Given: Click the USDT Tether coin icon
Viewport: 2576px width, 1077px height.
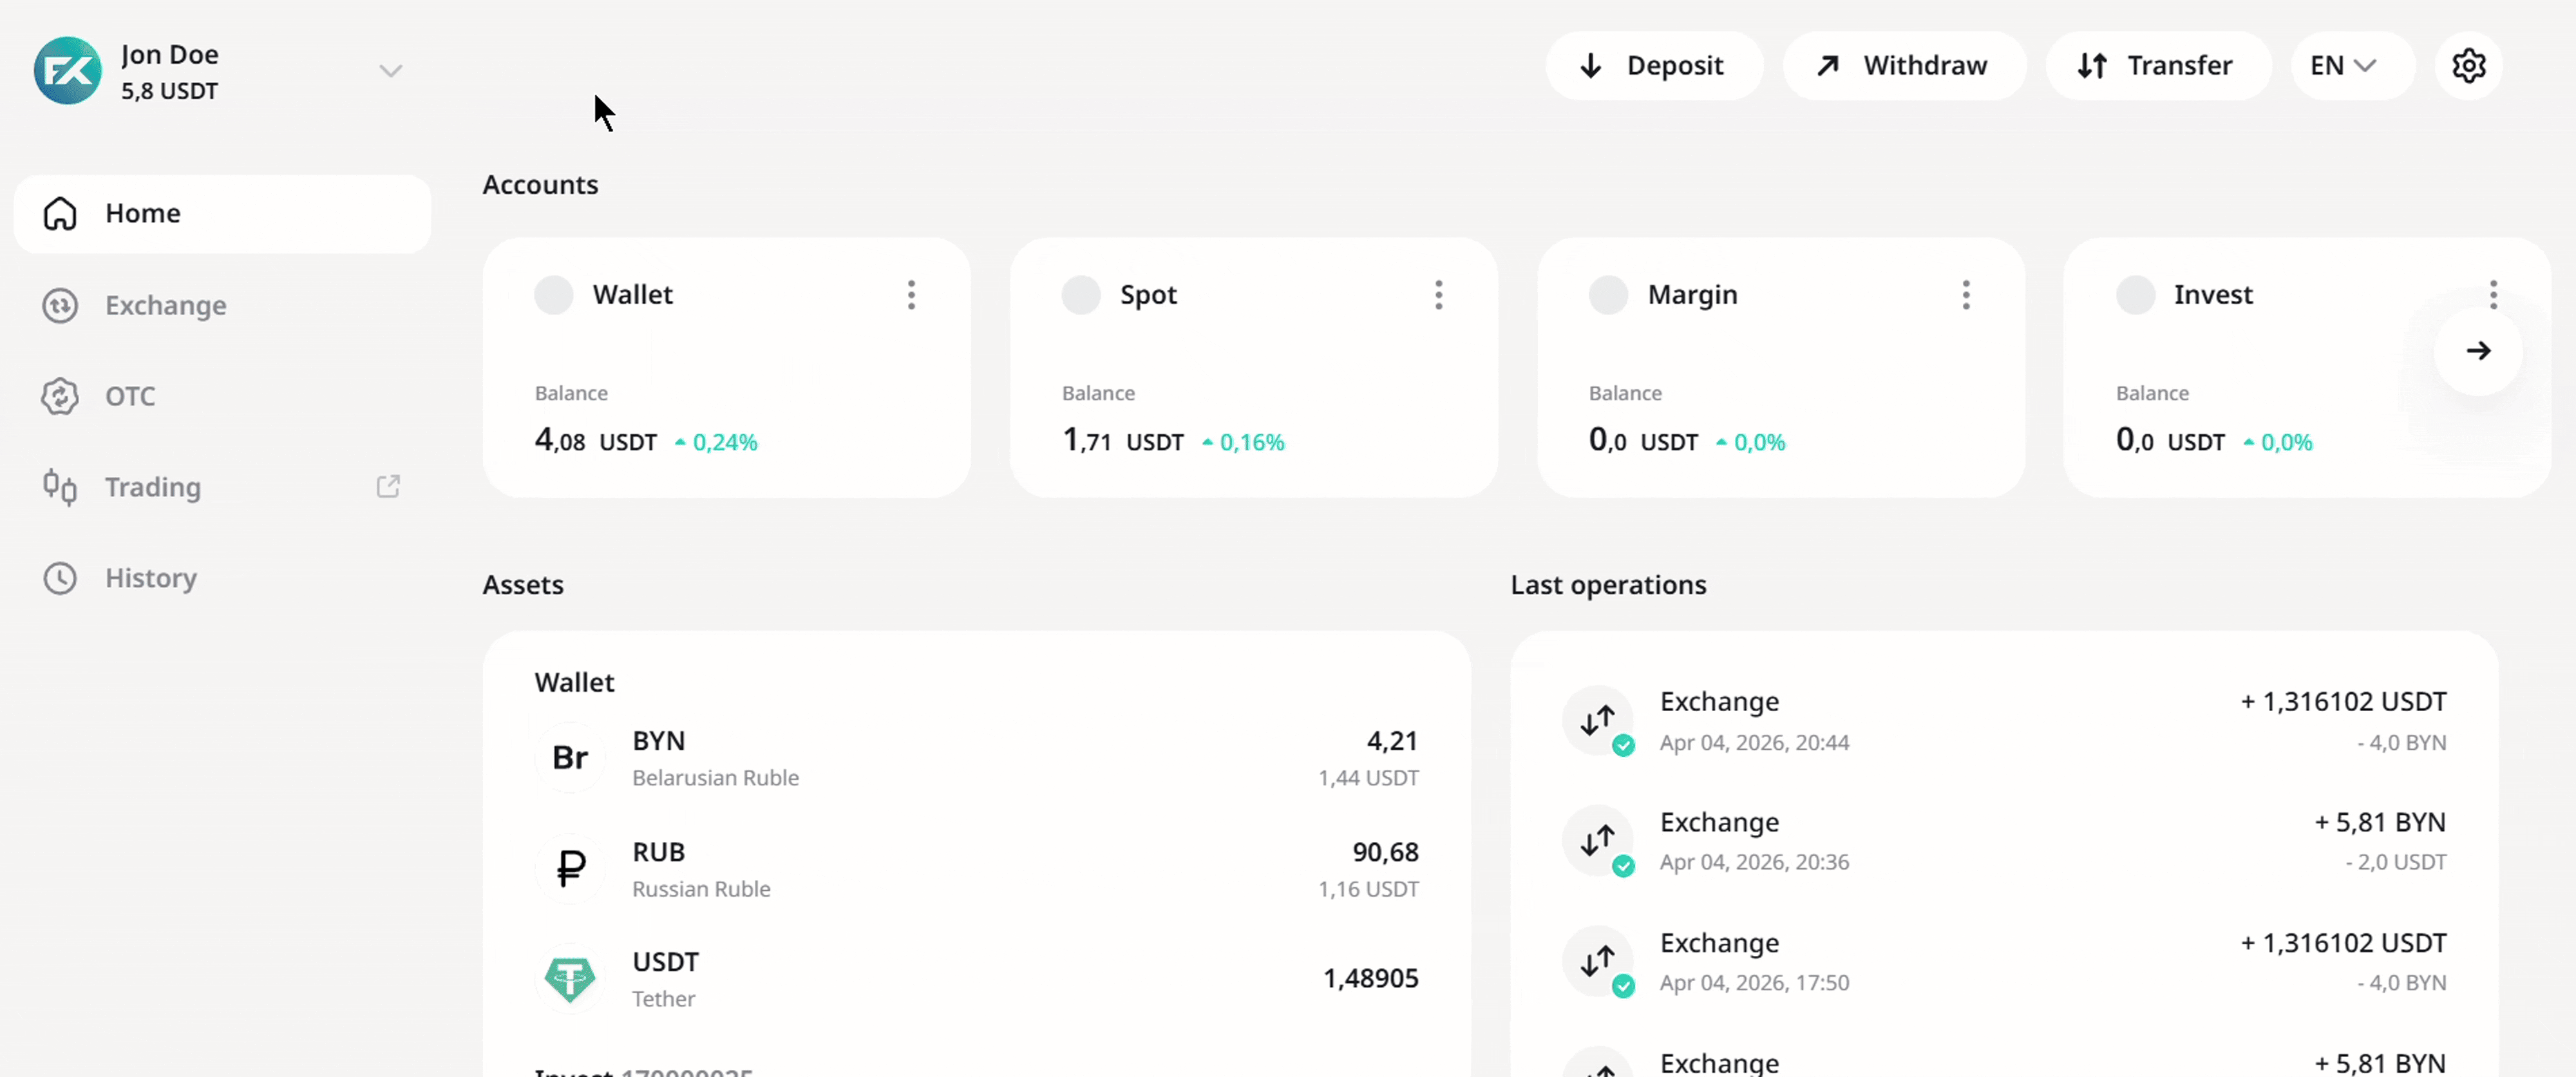Looking at the screenshot, I should click(x=570, y=978).
